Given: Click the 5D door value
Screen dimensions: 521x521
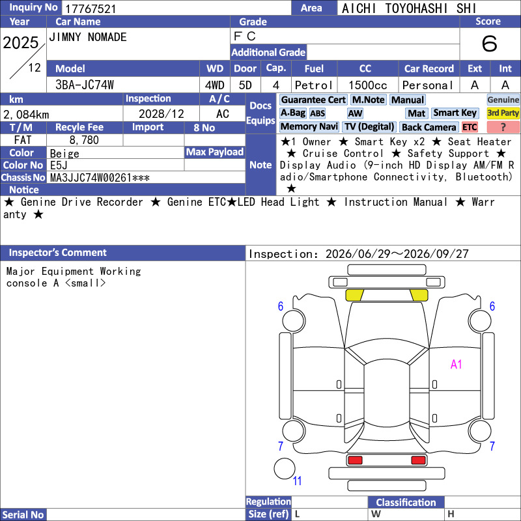Looking at the screenshot, I should [246, 85].
